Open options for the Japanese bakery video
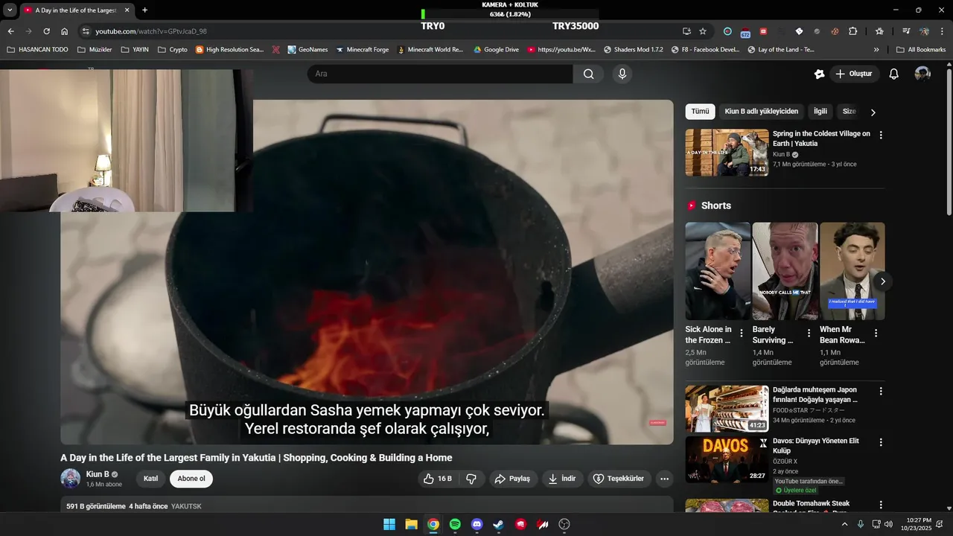 pyautogui.click(x=881, y=391)
